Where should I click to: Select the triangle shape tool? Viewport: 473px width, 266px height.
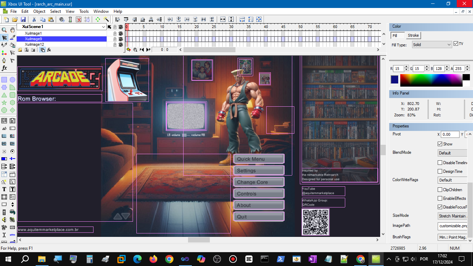coord(4,95)
